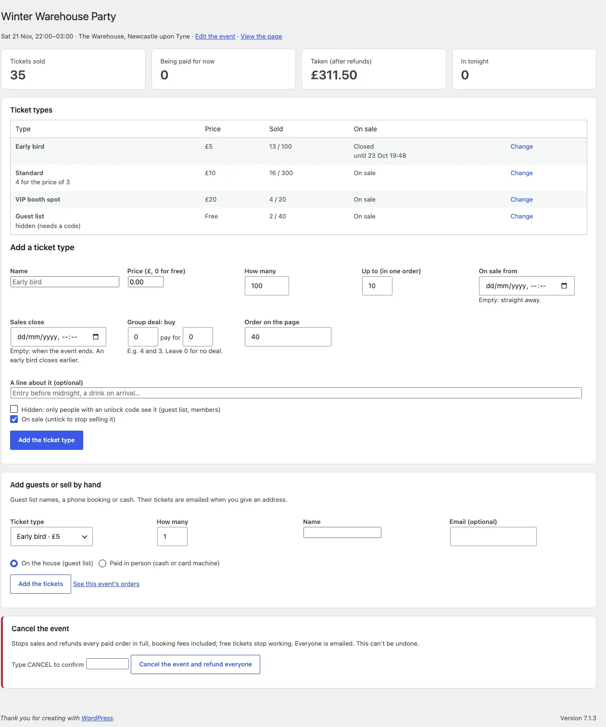Click the Sold column header
Image resolution: width=606 pixels, height=727 pixels.
click(x=276, y=129)
